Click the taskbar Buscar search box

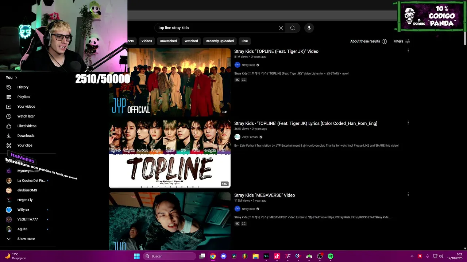(x=169, y=256)
